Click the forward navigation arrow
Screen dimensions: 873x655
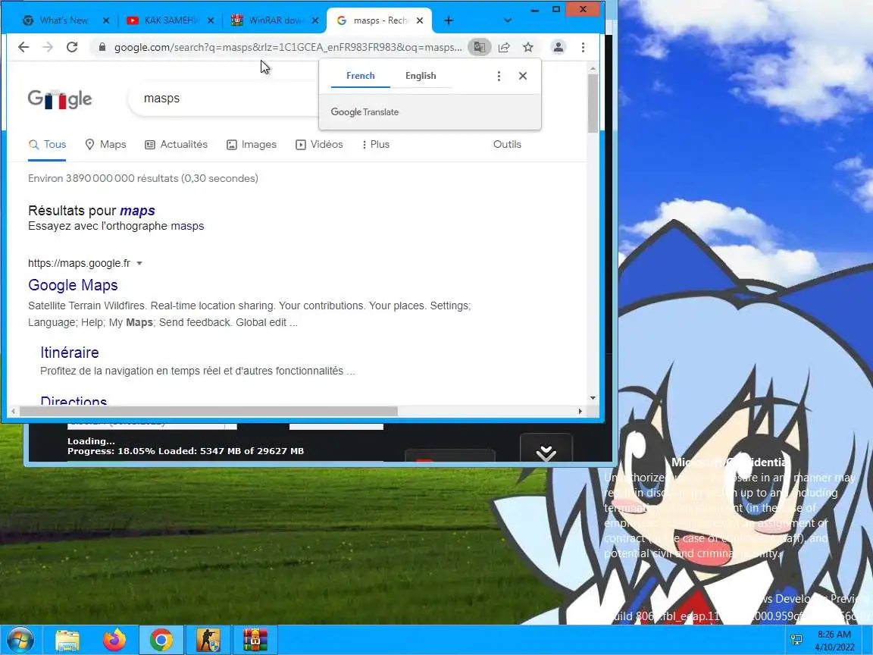coord(48,47)
